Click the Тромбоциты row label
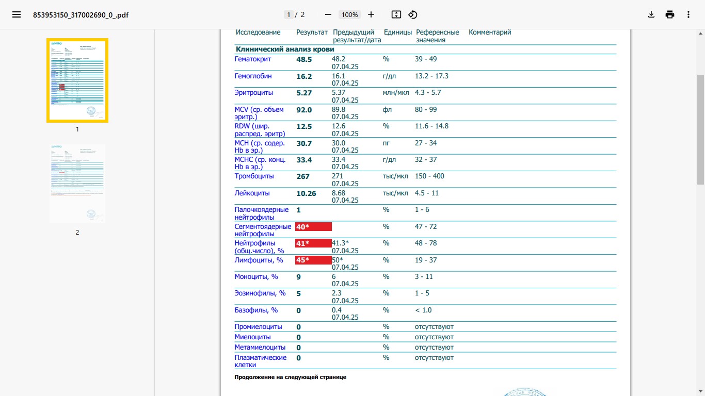Viewport: 705px width, 396px height. pyautogui.click(x=254, y=176)
